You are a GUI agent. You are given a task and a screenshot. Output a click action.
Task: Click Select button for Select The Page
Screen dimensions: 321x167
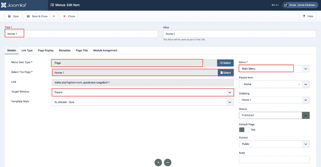(226, 73)
